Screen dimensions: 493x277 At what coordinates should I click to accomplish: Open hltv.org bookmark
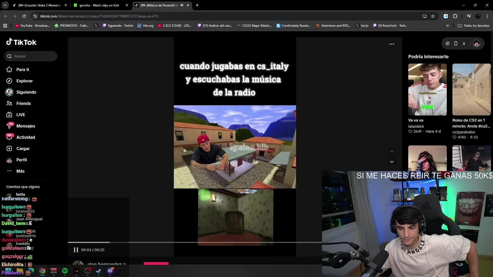(145, 26)
